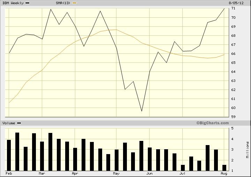The width and height of the screenshot is (251, 177).
Task: Click the "SMA(13)" legend label
Action: click(63, 3)
